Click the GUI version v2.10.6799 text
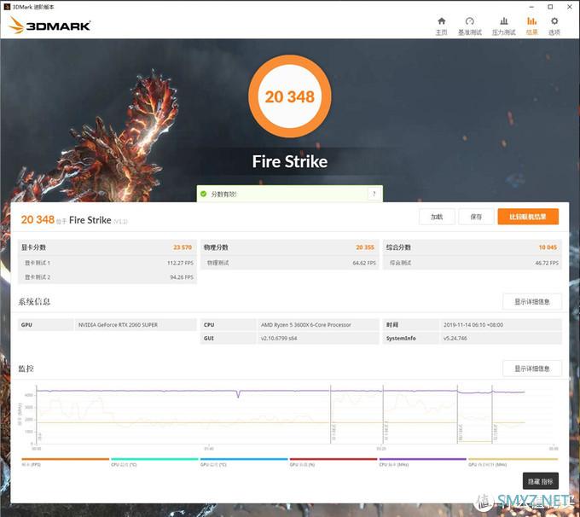The height and width of the screenshot is (517, 580). pyautogui.click(x=279, y=338)
